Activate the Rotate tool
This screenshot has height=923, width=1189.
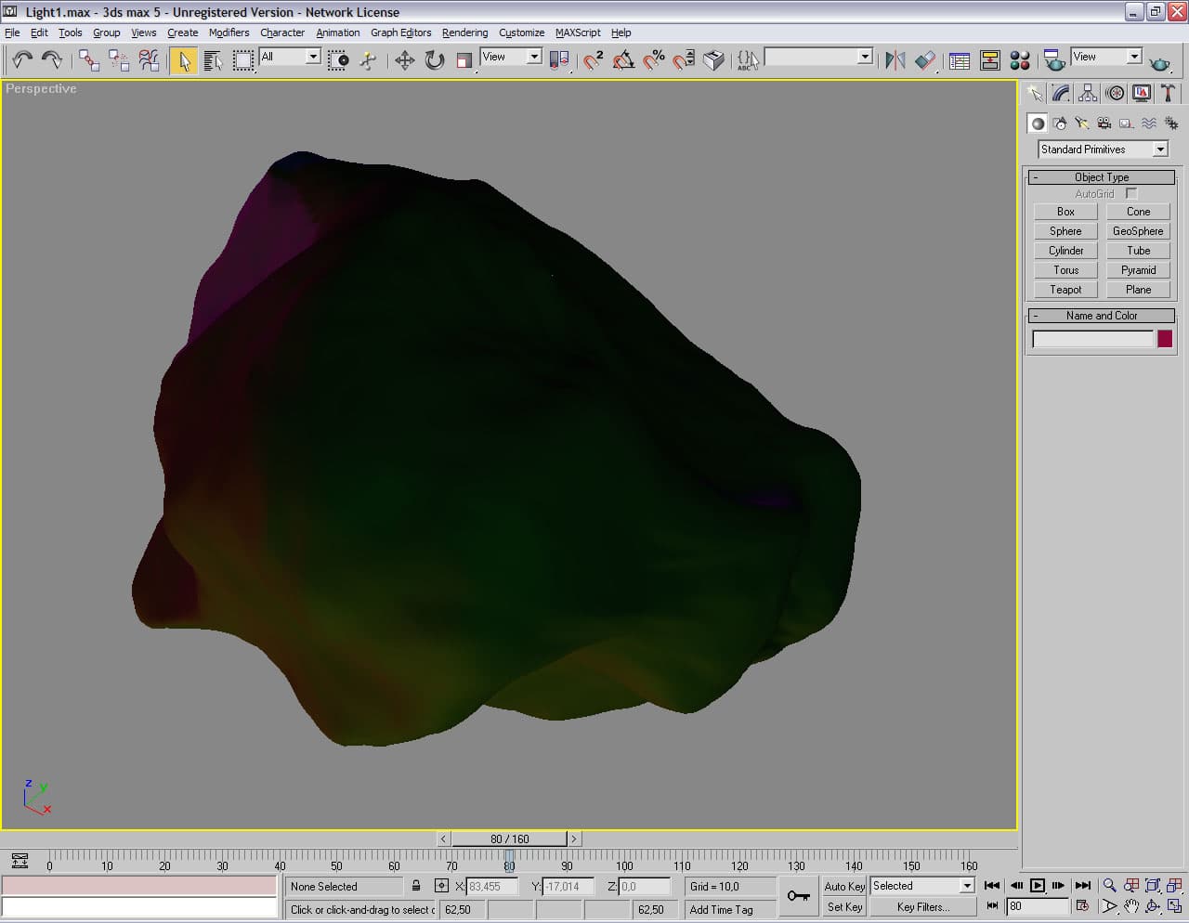434,60
